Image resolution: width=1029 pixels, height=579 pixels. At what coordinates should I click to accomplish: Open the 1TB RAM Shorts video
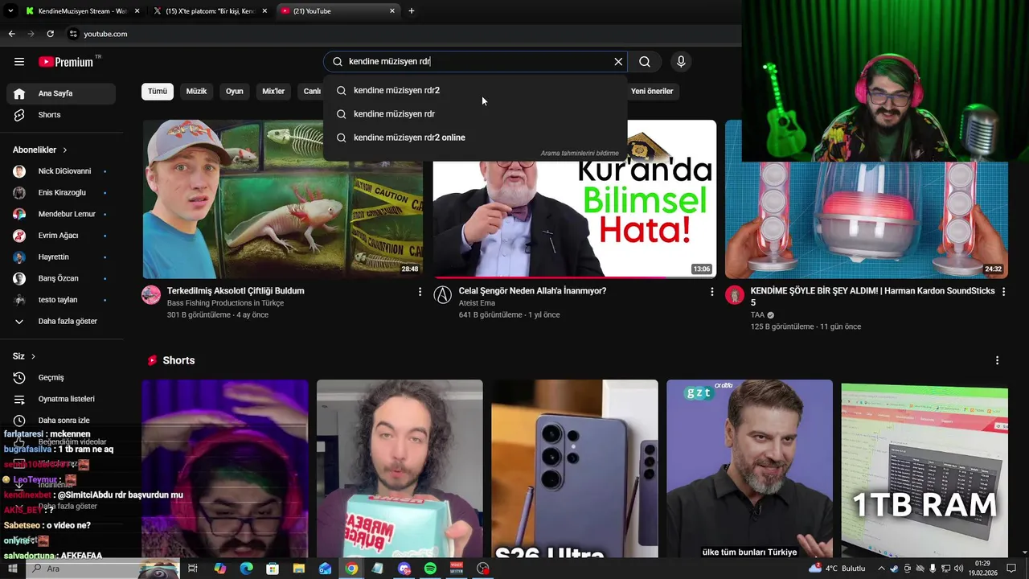[924, 469]
